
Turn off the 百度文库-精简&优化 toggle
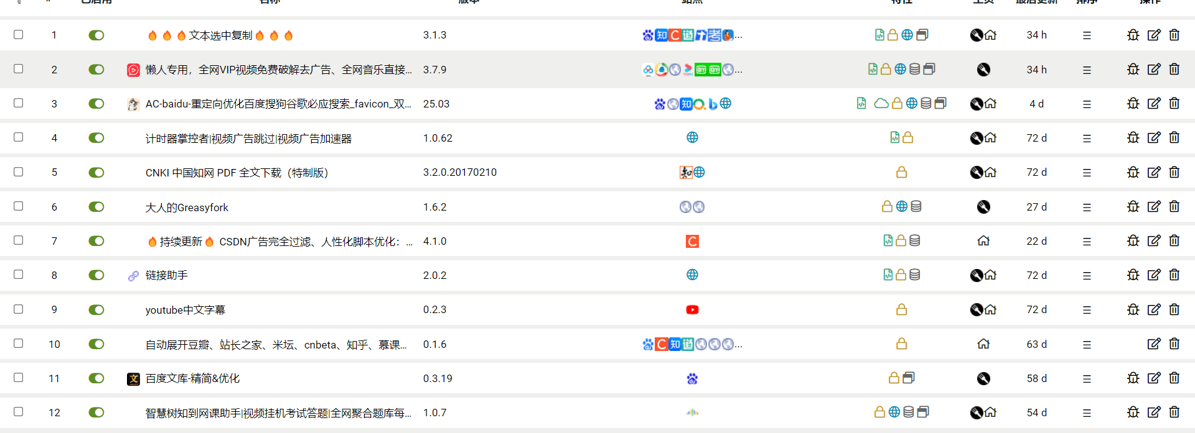tap(96, 378)
